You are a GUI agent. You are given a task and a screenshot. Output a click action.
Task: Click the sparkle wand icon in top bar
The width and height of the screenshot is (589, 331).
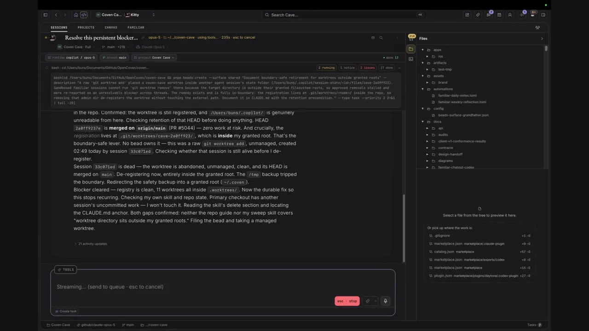[x=478, y=15]
